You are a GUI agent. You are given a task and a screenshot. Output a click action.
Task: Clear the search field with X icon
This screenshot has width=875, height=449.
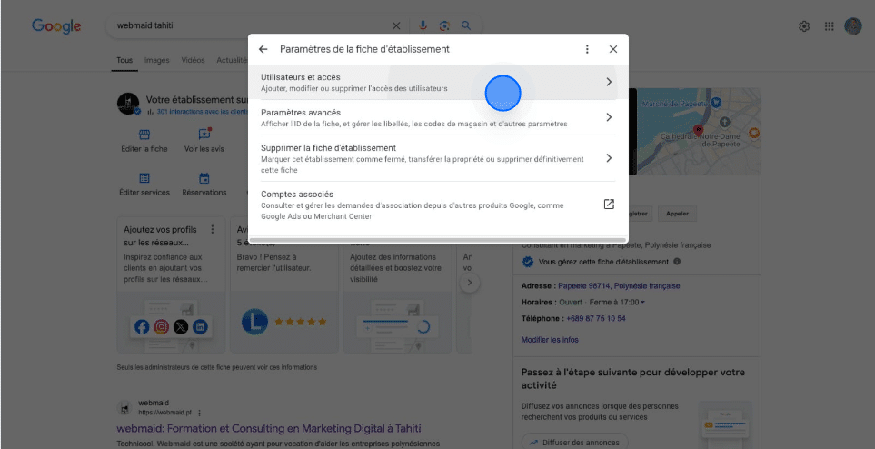[396, 25]
